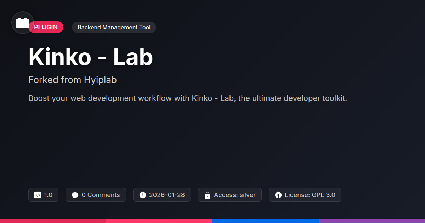Click the purple segment of bottom color bar
Viewport: 425px width, 223px height.
[x=372, y=221]
